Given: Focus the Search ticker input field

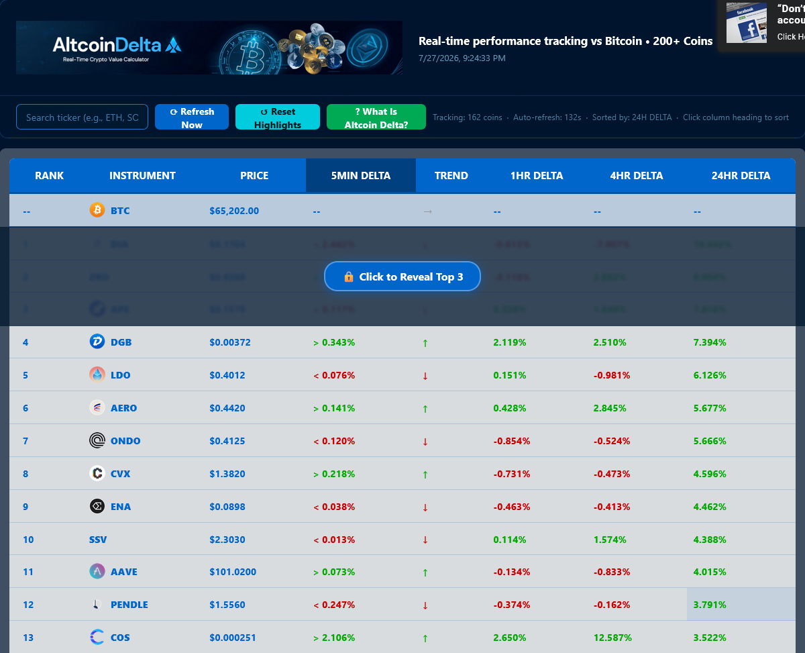Looking at the screenshot, I should pyautogui.click(x=82, y=117).
